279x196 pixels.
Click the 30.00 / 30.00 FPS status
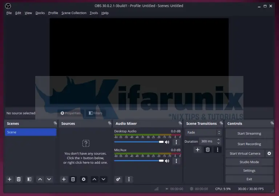click(x=251, y=189)
